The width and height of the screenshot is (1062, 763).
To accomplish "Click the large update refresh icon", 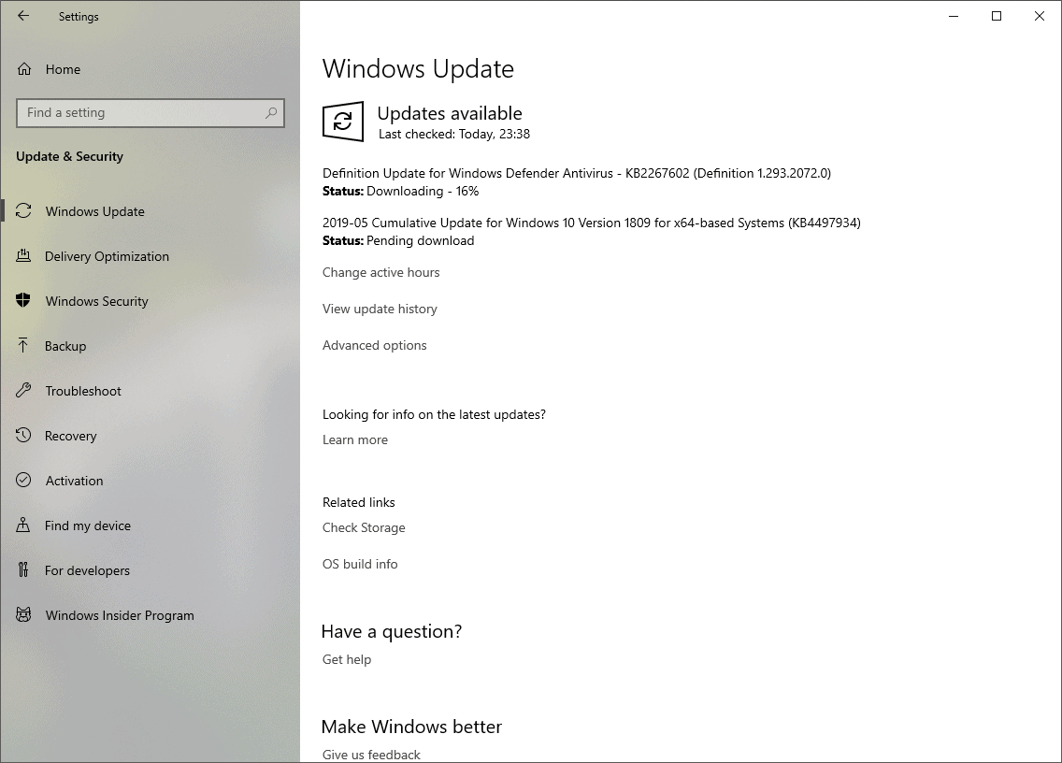I will point(343,122).
